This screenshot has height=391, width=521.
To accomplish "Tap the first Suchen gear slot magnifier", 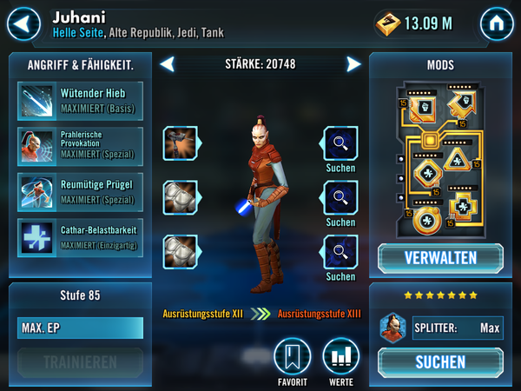I will click(x=340, y=143).
